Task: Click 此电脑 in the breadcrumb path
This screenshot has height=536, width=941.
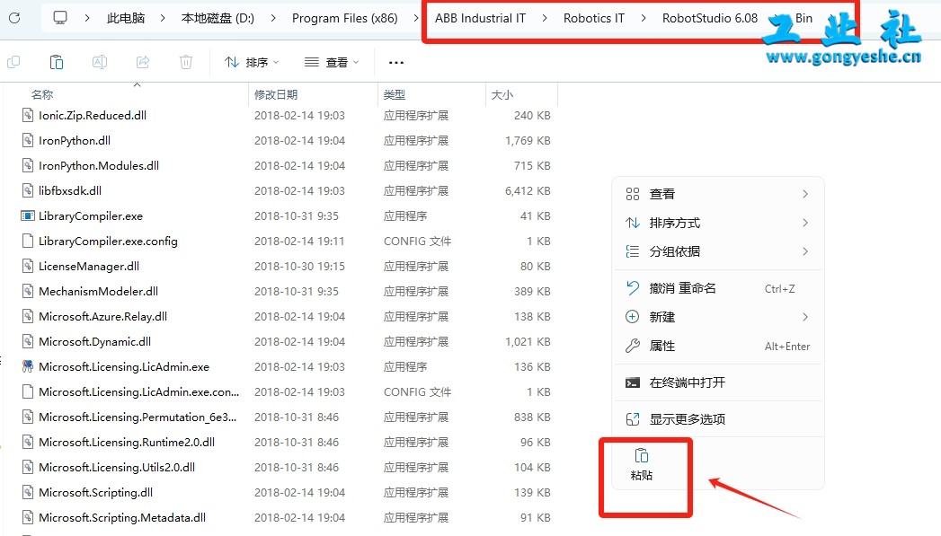Action: point(126,18)
